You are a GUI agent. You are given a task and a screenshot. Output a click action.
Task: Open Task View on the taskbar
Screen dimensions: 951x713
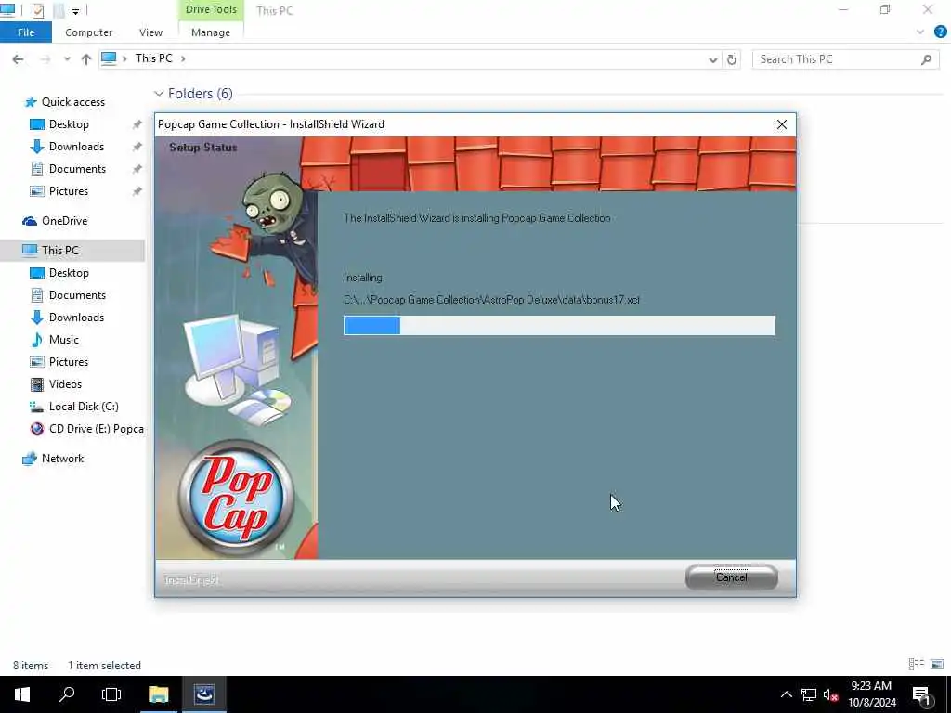(111, 694)
